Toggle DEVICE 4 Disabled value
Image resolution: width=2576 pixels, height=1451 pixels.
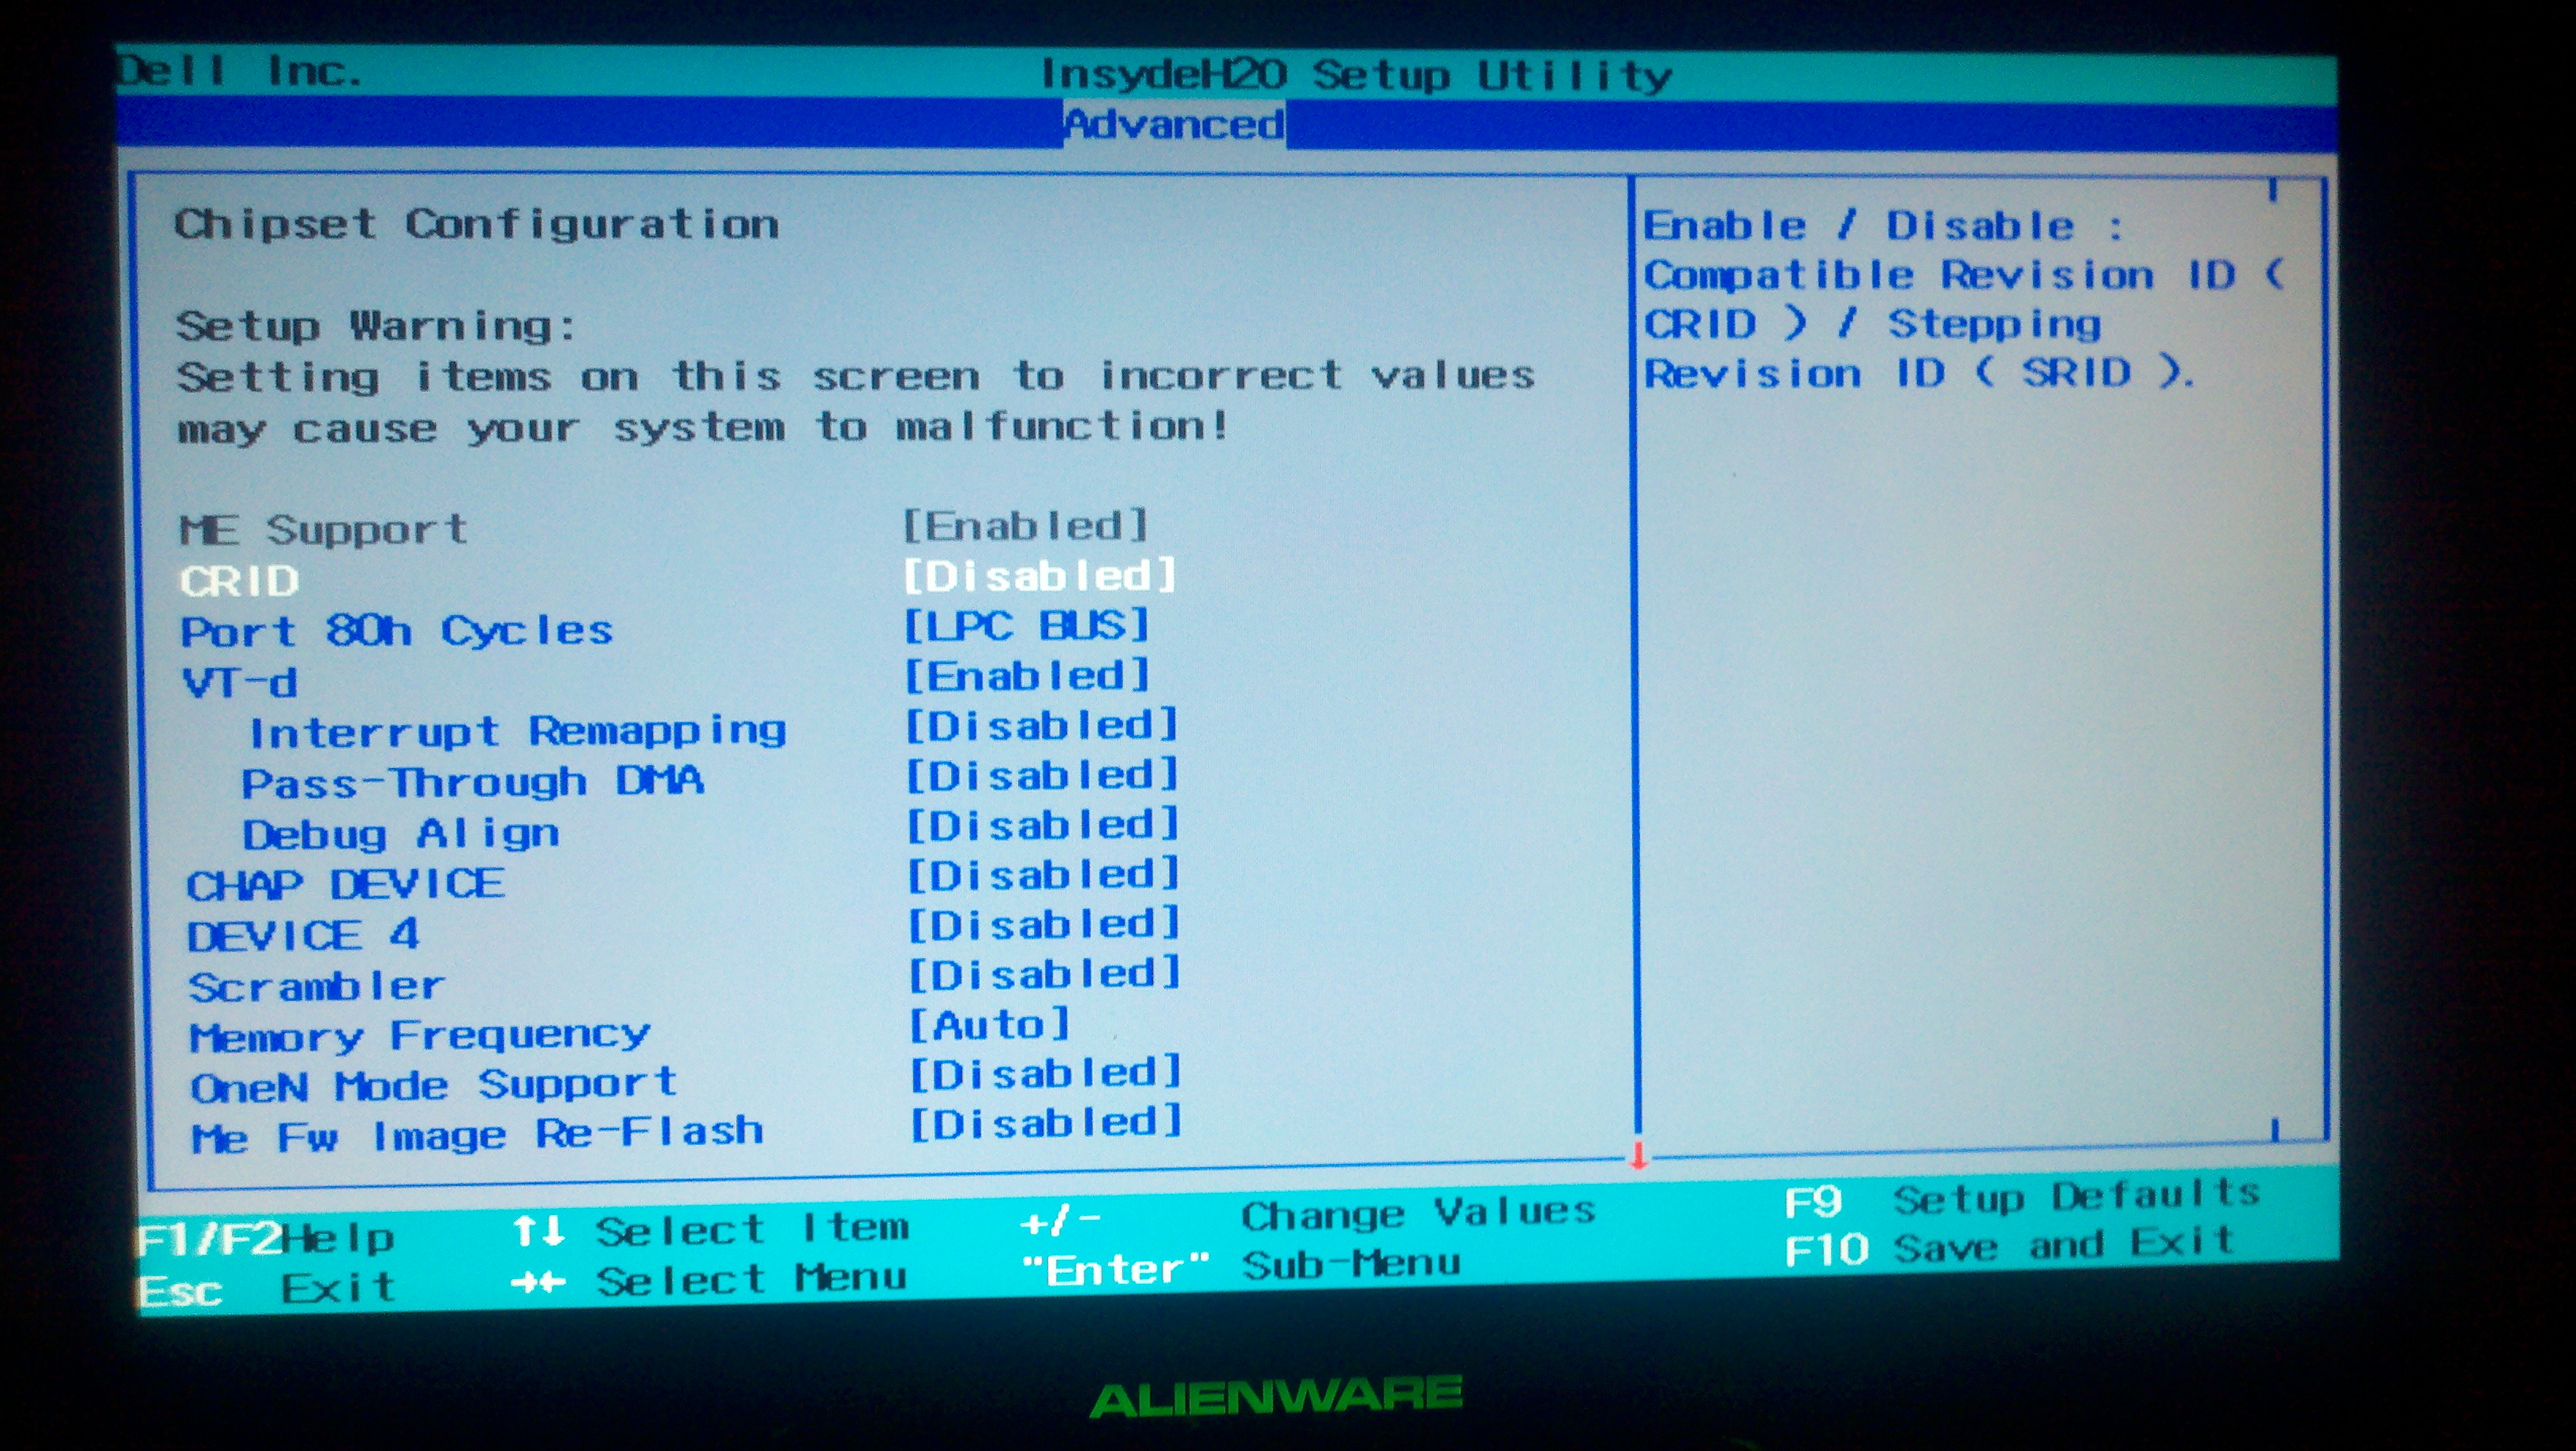1045,924
